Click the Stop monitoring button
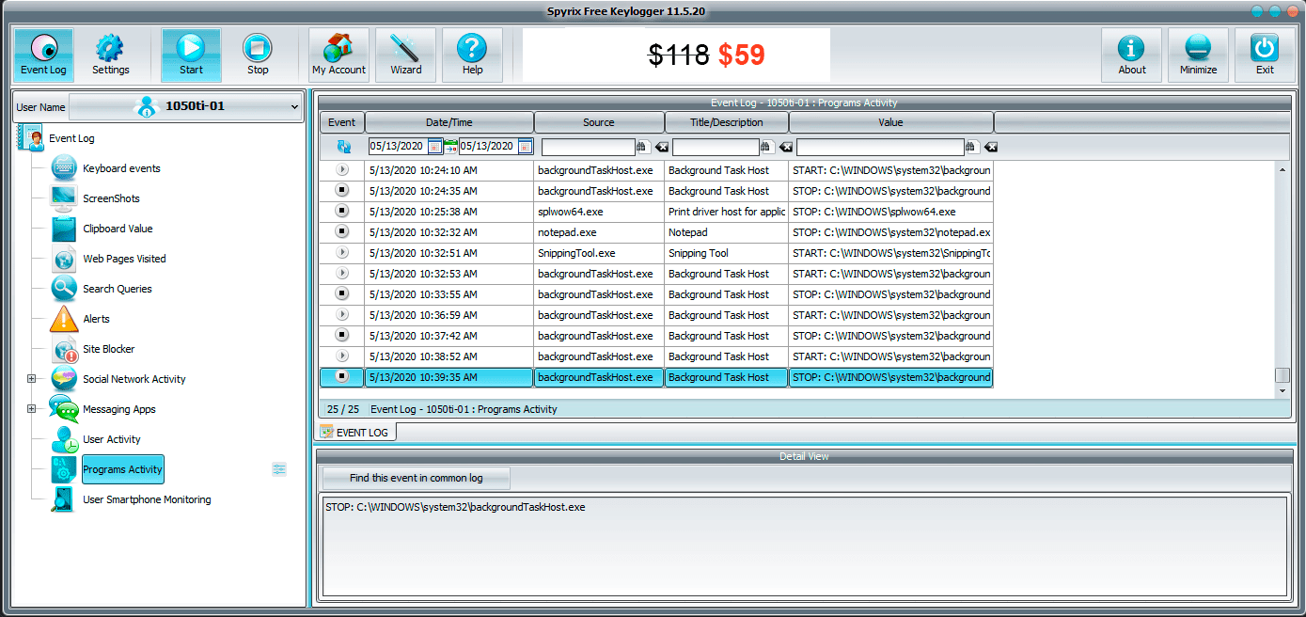 pyautogui.click(x=258, y=55)
